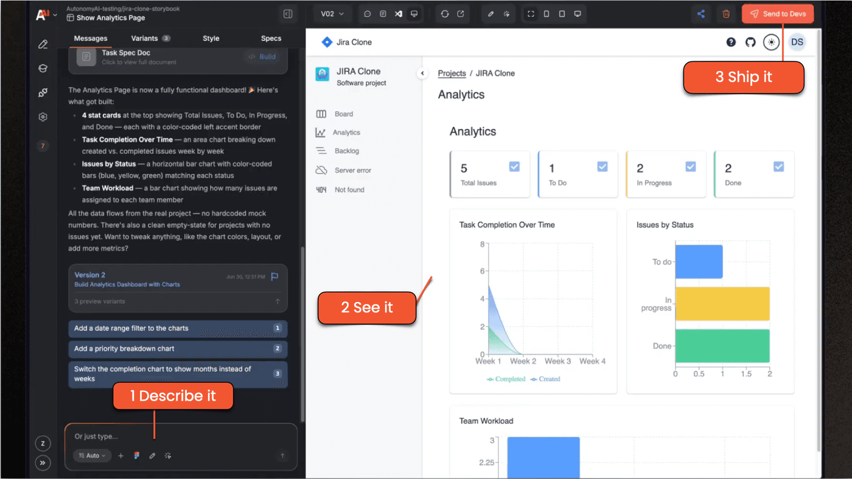The width and height of the screenshot is (852, 479).
Task: Click the AutonomyAI logo in top-left corner
Action: click(43, 15)
